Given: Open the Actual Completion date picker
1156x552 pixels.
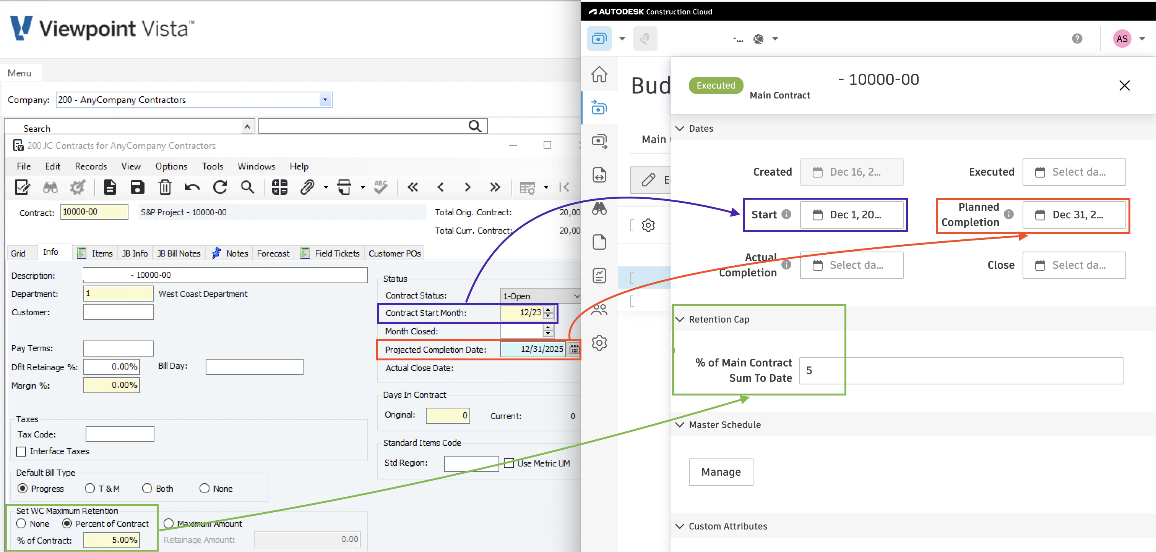Looking at the screenshot, I should click(x=851, y=265).
